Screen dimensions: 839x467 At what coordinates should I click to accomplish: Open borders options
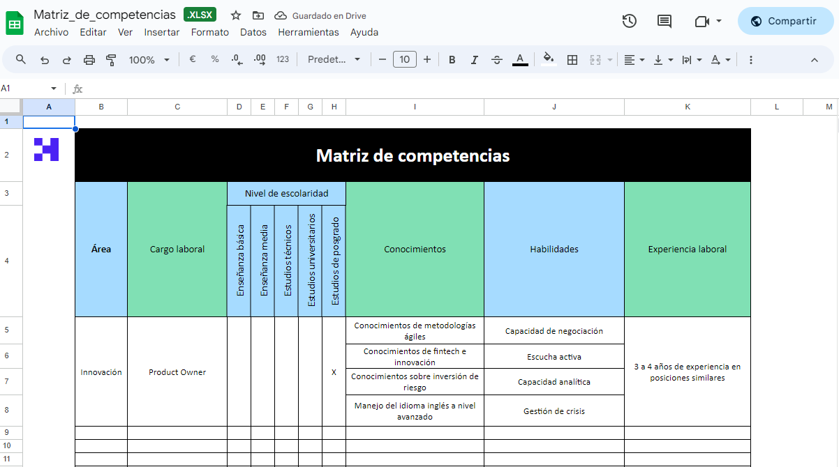[x=572, y=59]
